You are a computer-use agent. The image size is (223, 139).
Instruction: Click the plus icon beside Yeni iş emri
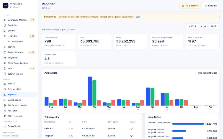(9, 41)
